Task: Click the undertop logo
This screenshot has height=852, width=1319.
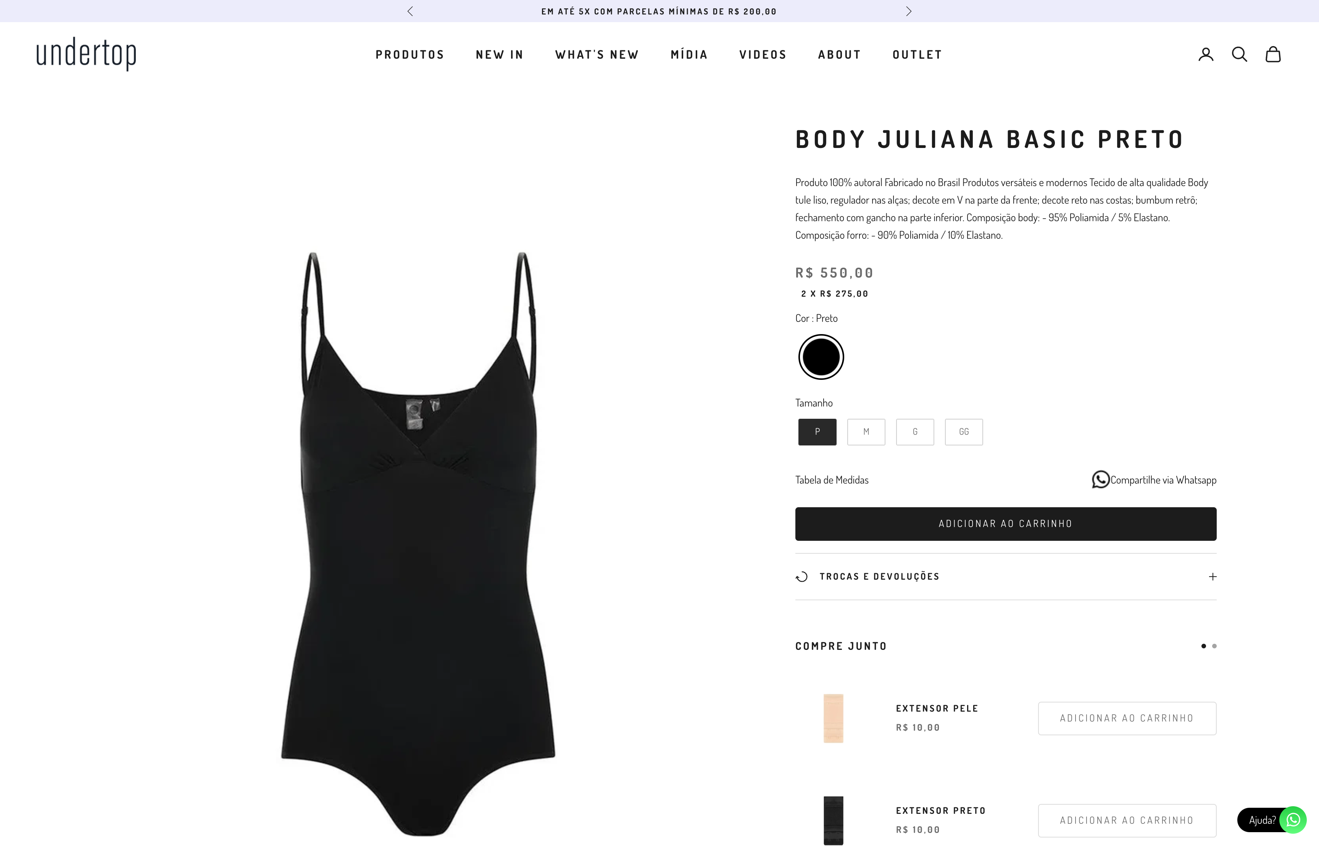Action: tap(86, 54)
